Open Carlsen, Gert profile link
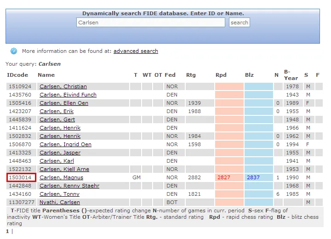This screenshot has height=239, width=331. [57, 119]
